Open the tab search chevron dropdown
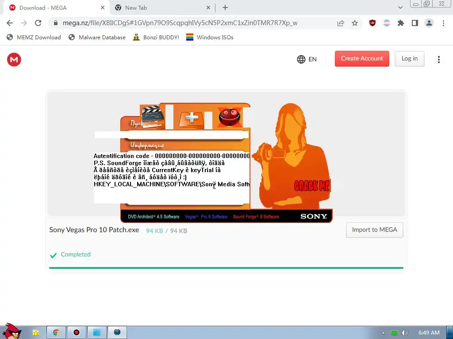Image resolution: width=453 pixels, height=339 pixels. (x=400, y=8)
